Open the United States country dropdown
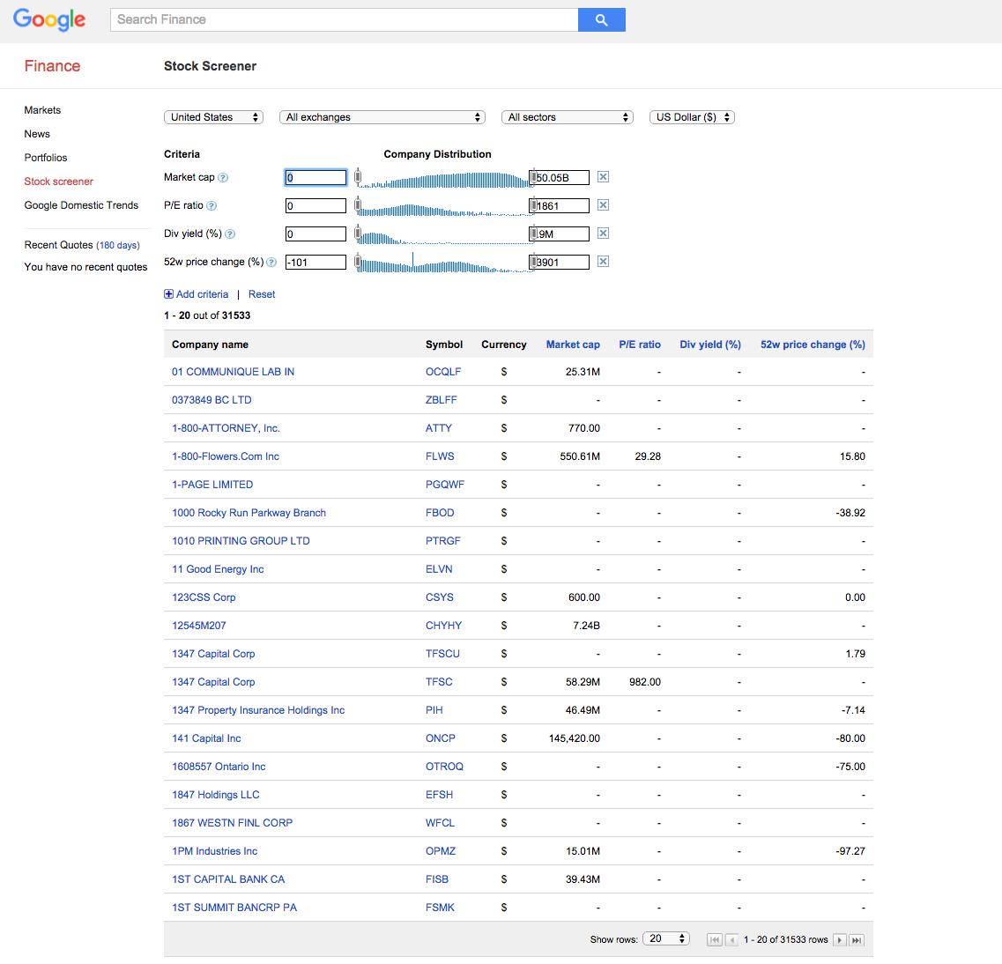 click(x=213, y=117)
